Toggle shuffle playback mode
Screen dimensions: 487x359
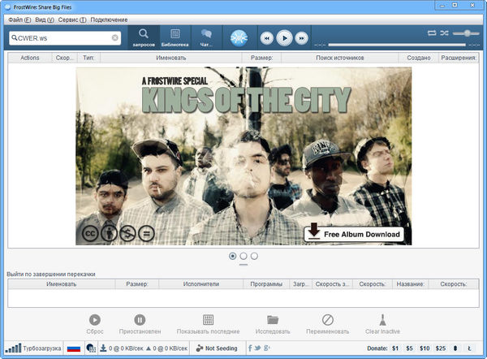(x=444, y=32)
